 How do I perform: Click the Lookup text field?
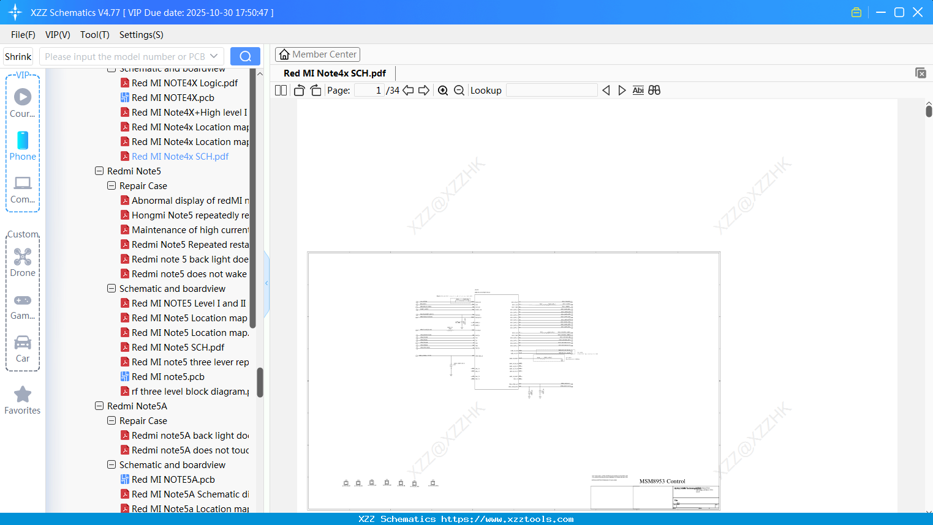click(552, 91)
